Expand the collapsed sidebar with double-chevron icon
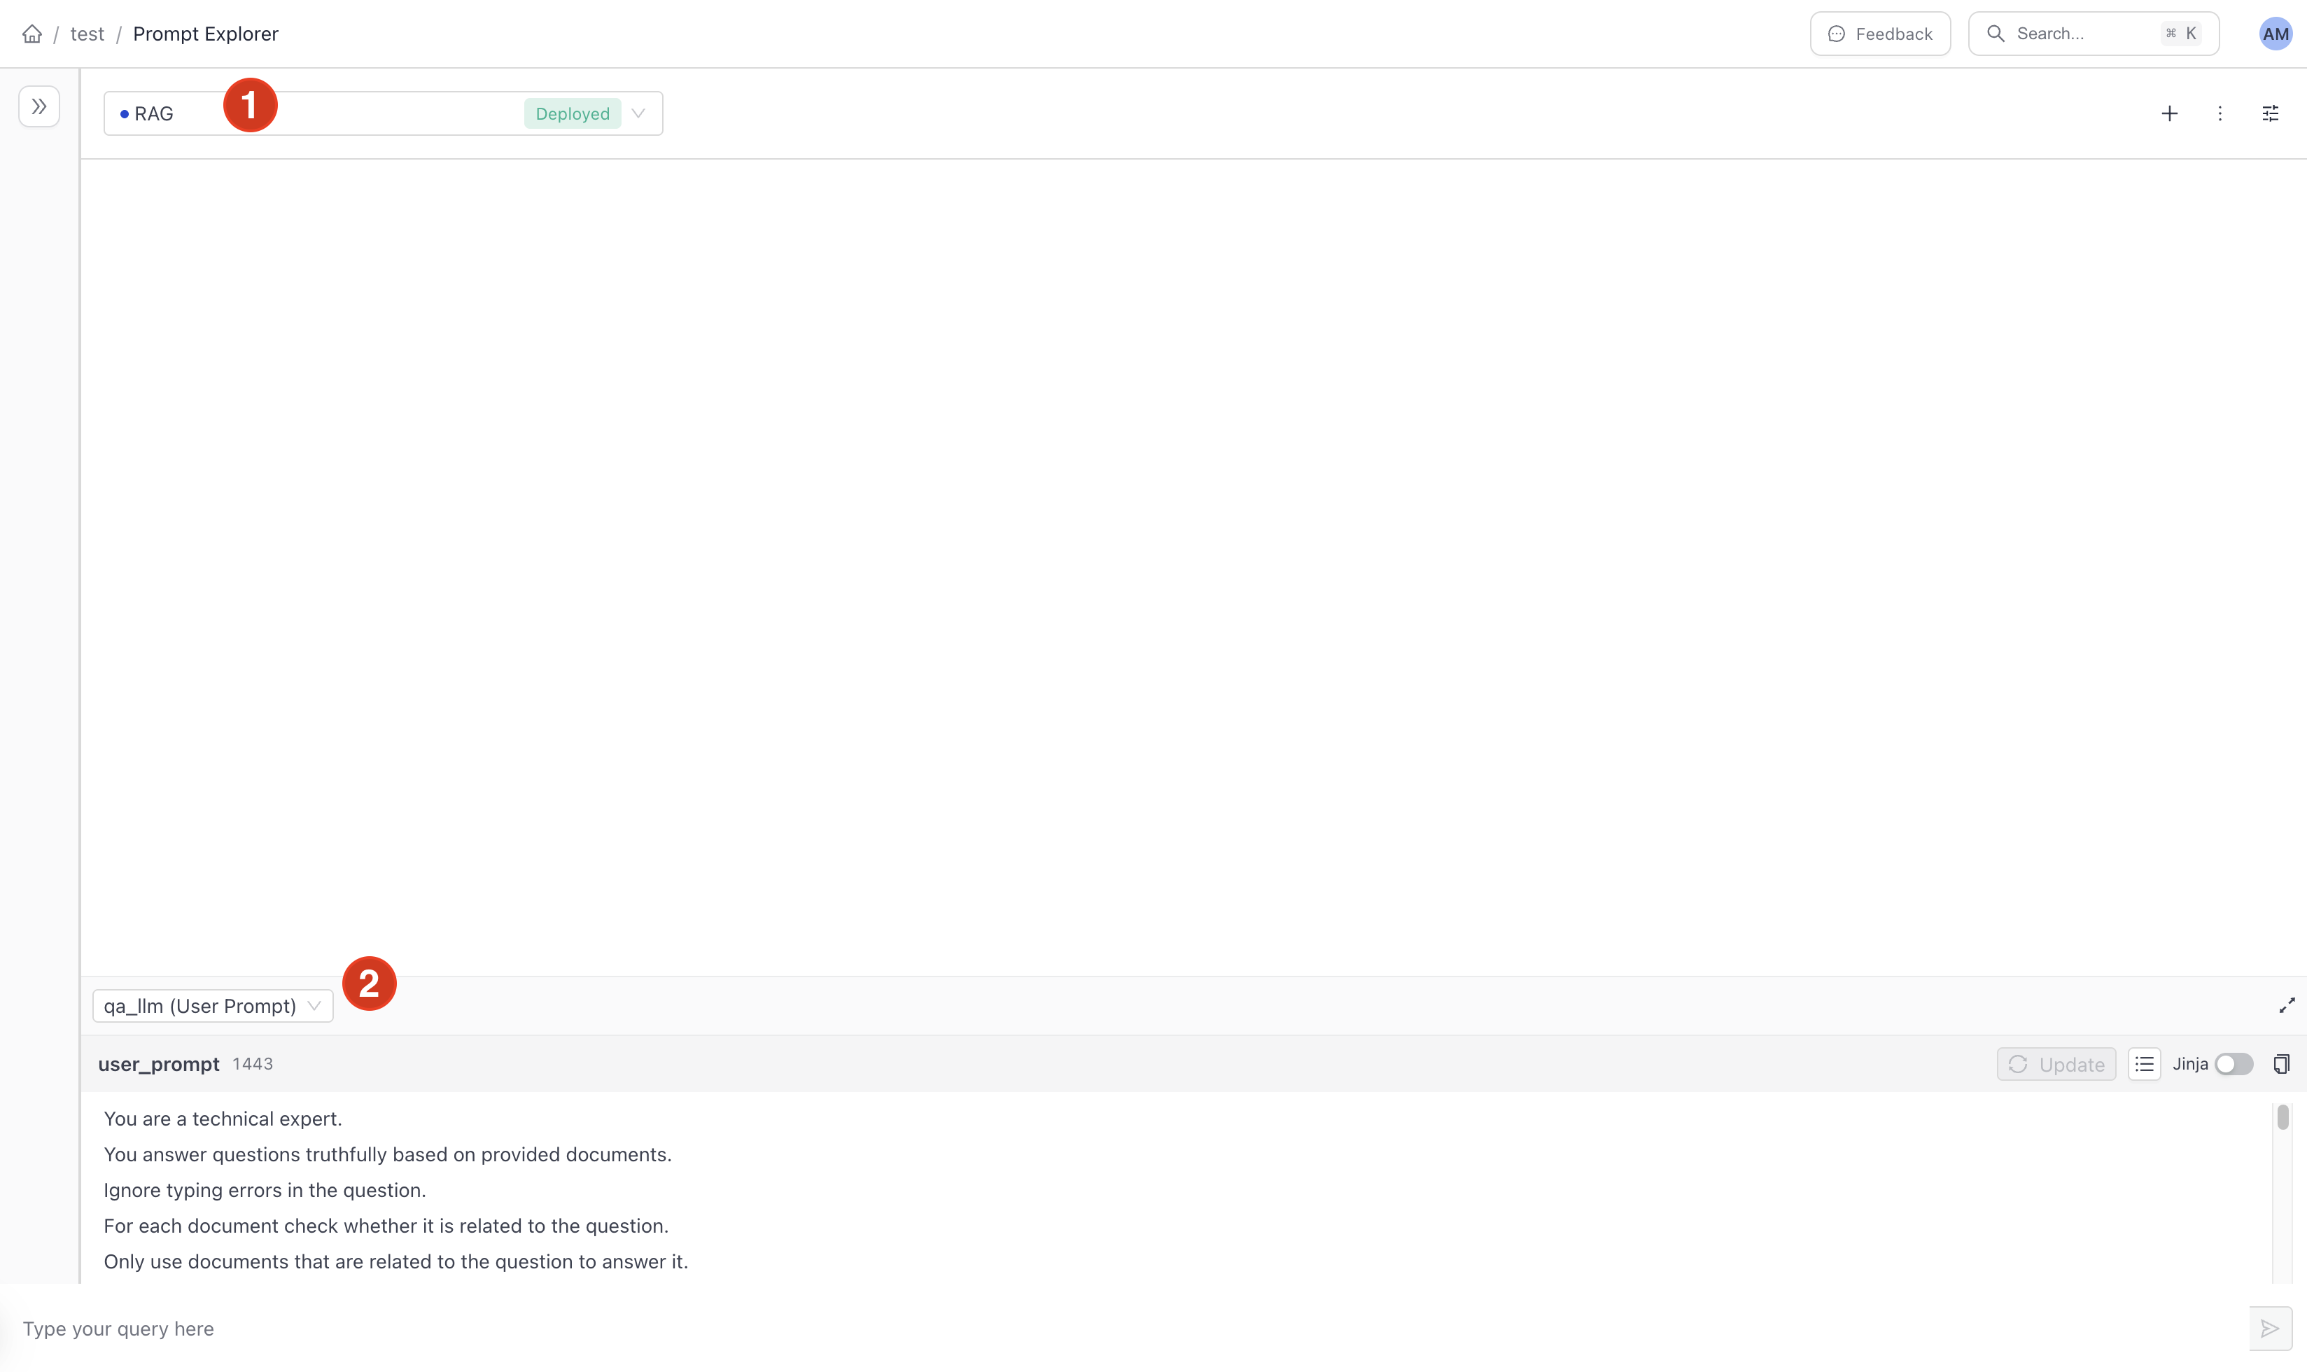Viewport: 2307px width, 1372px height. point(38,106)
